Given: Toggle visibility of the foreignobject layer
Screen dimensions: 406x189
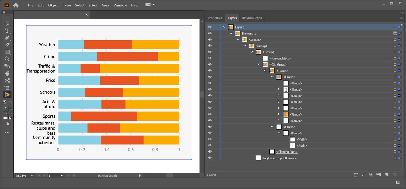Looking at the screenshot, I should tap(209, 58).
